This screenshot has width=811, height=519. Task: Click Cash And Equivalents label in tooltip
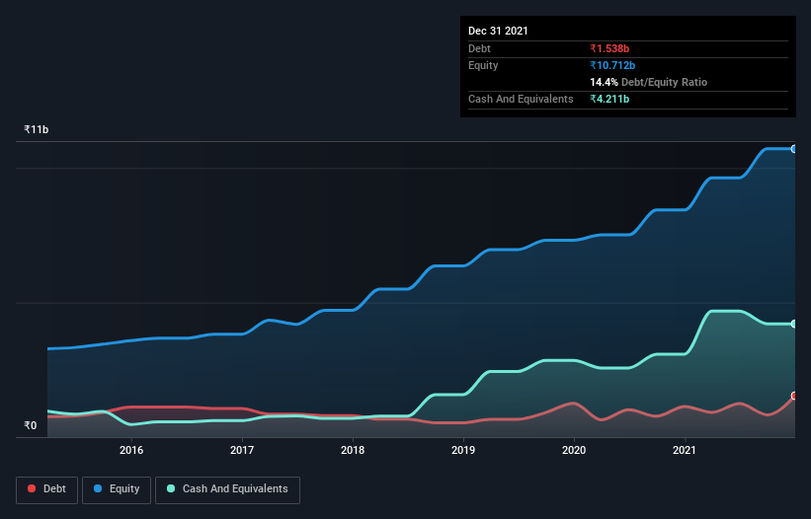coord(521,99)
